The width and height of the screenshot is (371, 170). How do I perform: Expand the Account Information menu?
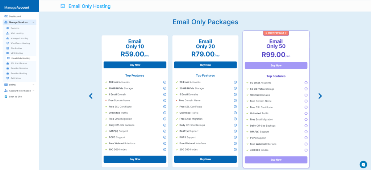click(33, 91)
